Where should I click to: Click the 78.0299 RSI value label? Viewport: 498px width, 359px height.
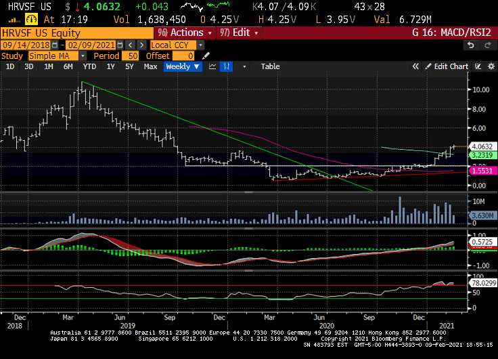(483, 283)
